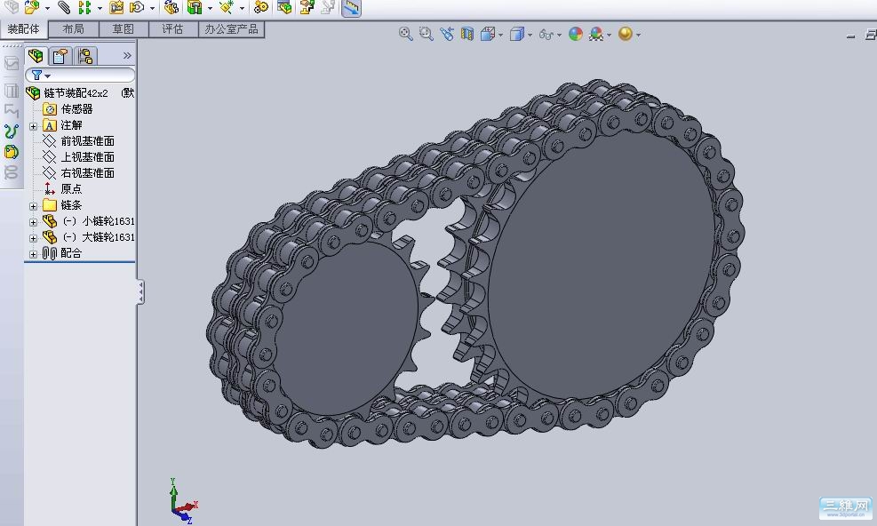
Task: Select the 前视基准面 plane
Action: point(87,141)
